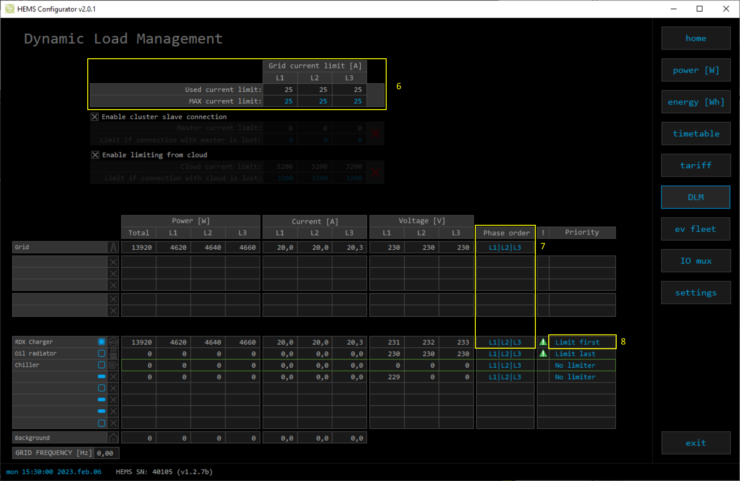Switch to the ev fleet page

pyautogui.click(x=696, y=229)
